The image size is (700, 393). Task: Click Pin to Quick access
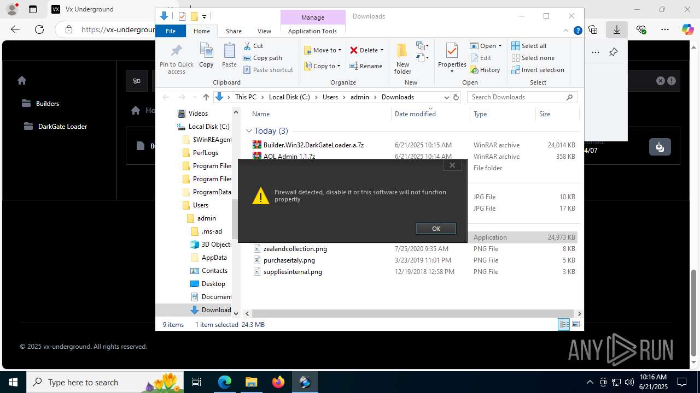[x=177, y=59]
